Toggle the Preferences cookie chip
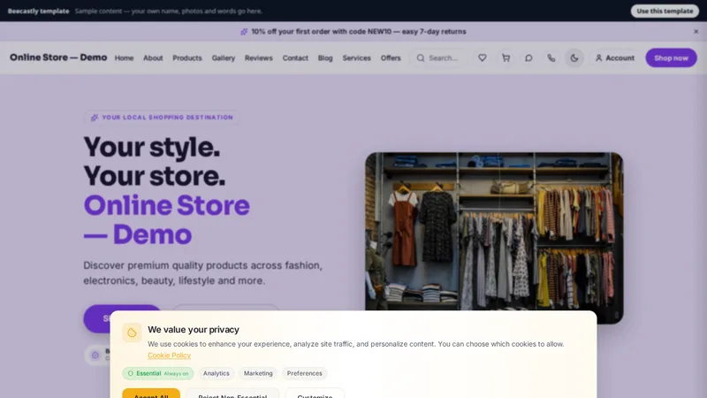The image size is (707, 398). [x=304, y=373]
